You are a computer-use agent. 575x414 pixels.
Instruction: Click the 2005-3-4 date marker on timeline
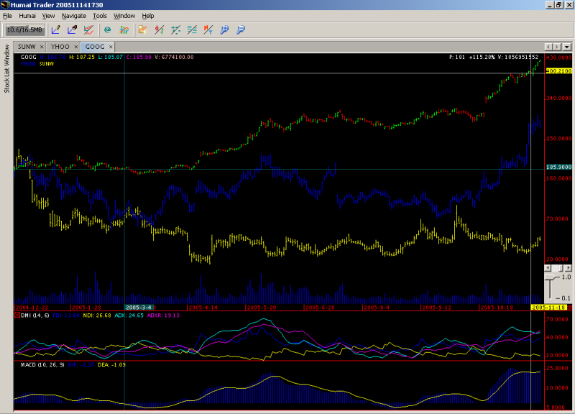139,307
